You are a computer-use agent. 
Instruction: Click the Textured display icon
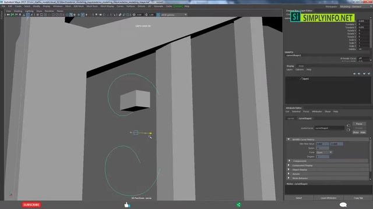83,15
